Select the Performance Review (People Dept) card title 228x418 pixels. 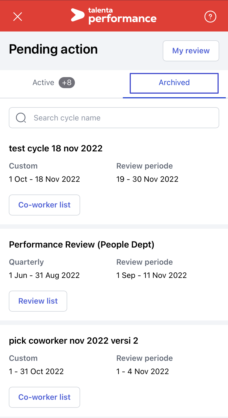click(x=82, y=245)
